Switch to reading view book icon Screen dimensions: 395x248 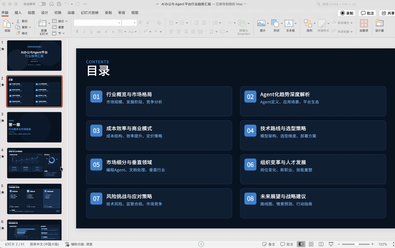(x=321, y=244)
